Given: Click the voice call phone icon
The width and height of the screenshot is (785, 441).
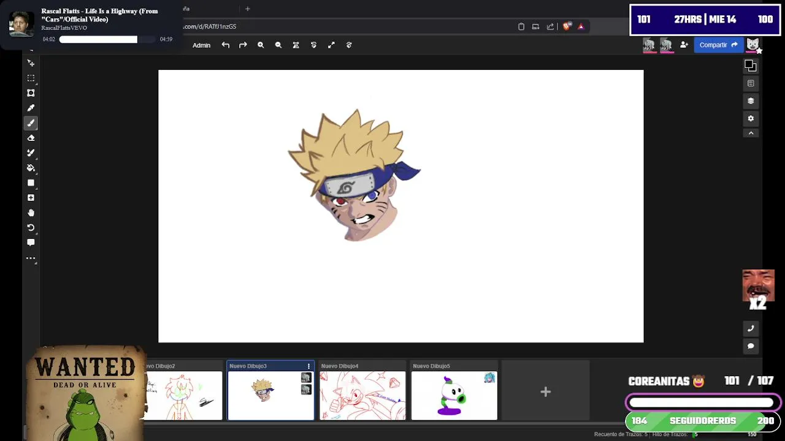Looking at the screenshot, I should coord(751,329).
